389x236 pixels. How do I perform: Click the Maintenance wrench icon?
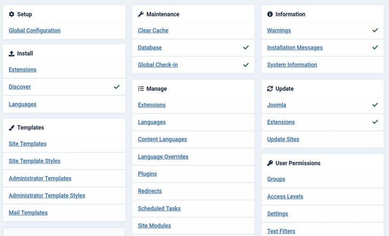pos(141,14)
